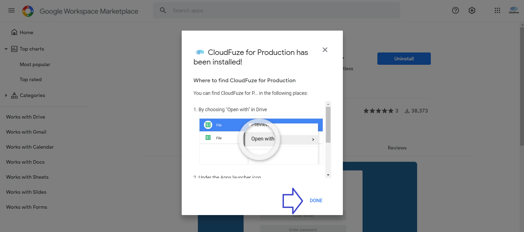The width and height of the screenshot is (524, 232).
Task: Collapse the Top charts section arrow
Action: click(x=6, y=49)
